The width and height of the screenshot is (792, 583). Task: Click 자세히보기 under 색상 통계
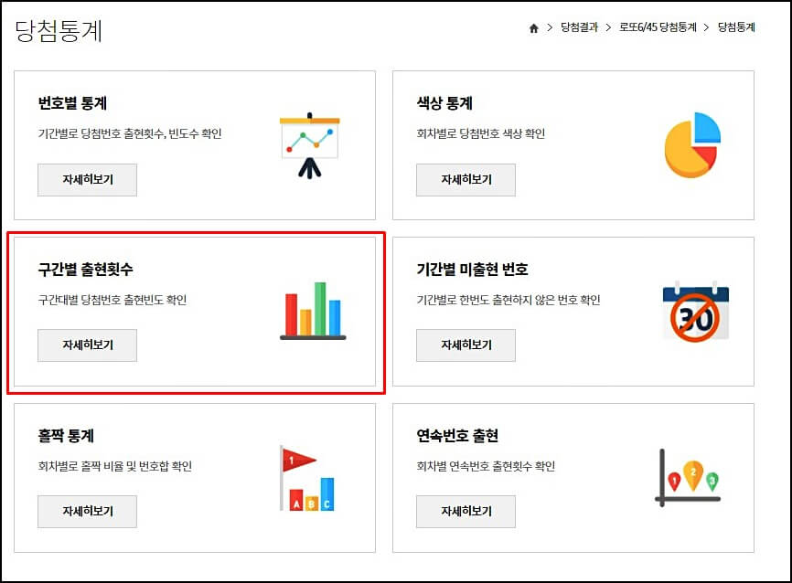tap(466, 180)
